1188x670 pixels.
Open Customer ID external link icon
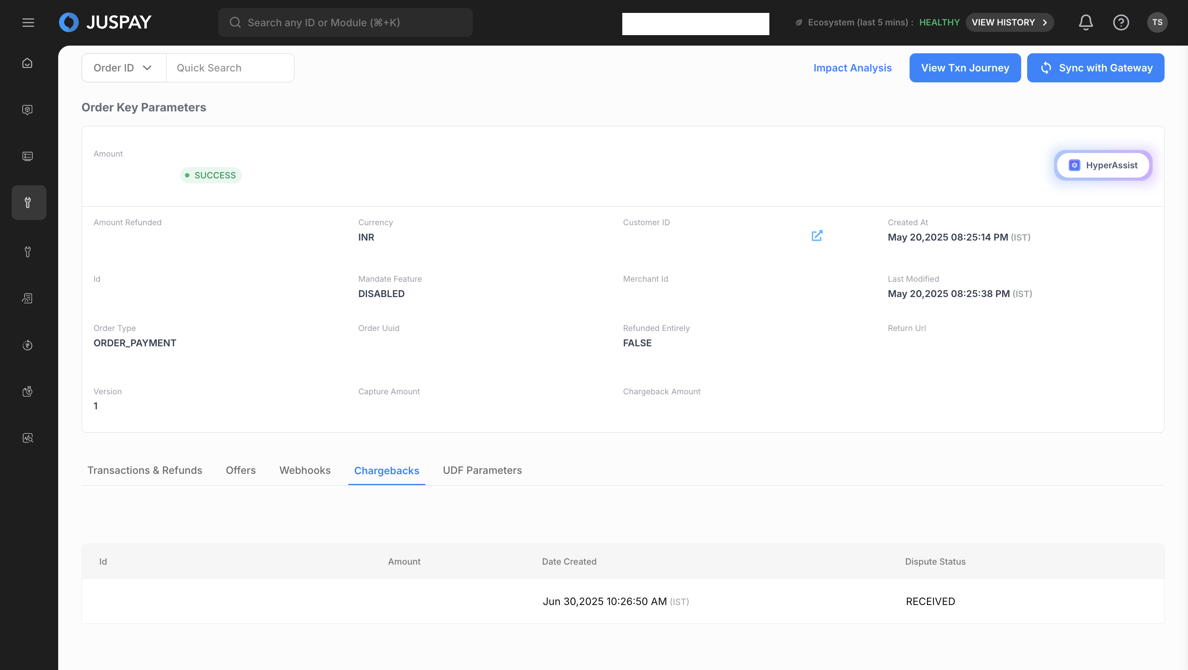coord(817,236)
